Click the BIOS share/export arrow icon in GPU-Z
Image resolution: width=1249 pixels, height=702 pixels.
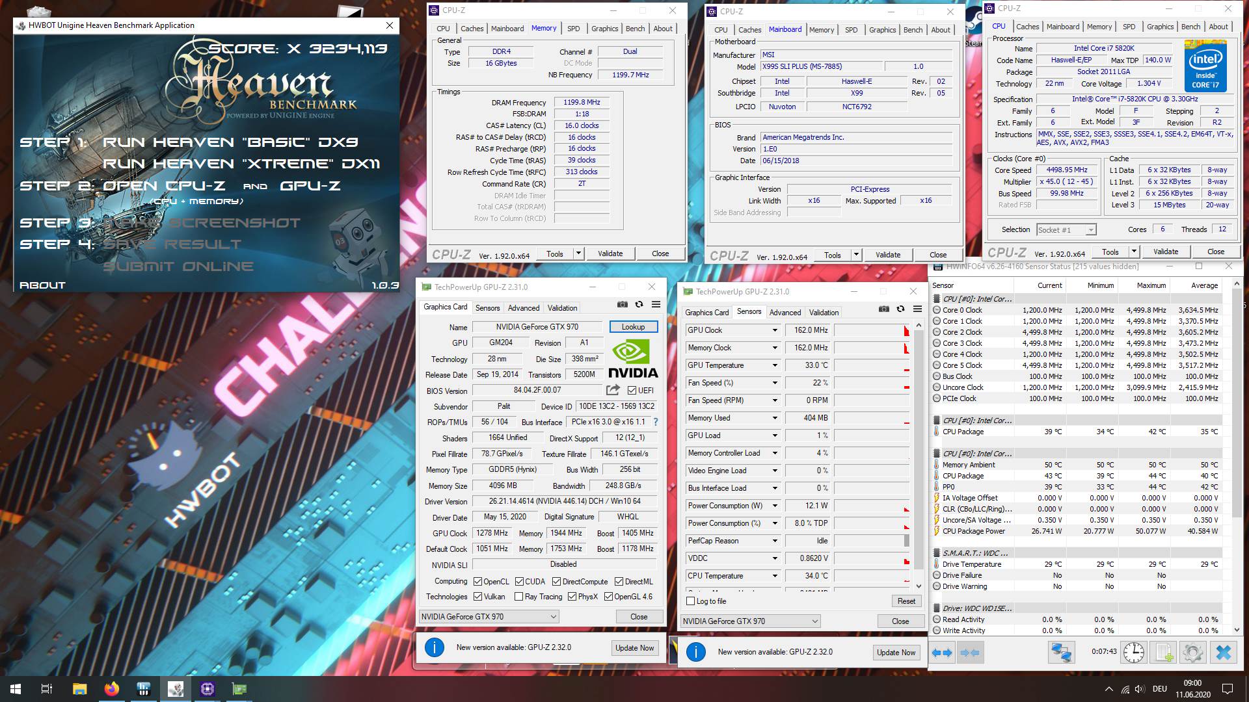click(x=613, y=390)
